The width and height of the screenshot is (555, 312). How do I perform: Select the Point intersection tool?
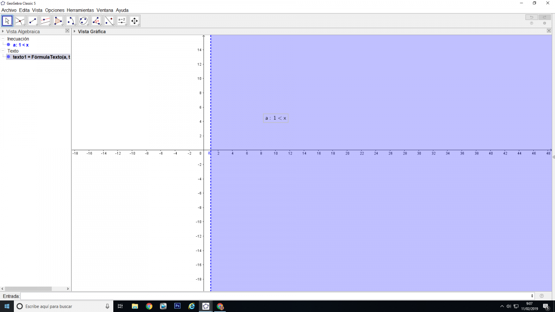(20, 21)
